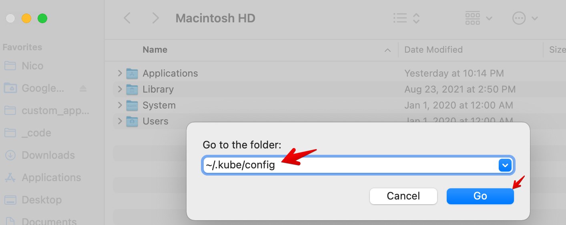
Task: Click the back navigation arrow
Action: click(x=127, y=18)
